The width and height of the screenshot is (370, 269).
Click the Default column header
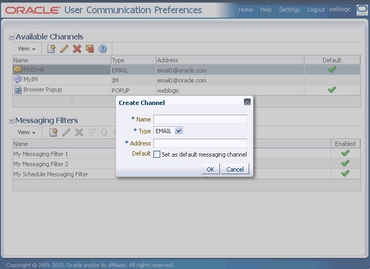click(x=332, y=60)
